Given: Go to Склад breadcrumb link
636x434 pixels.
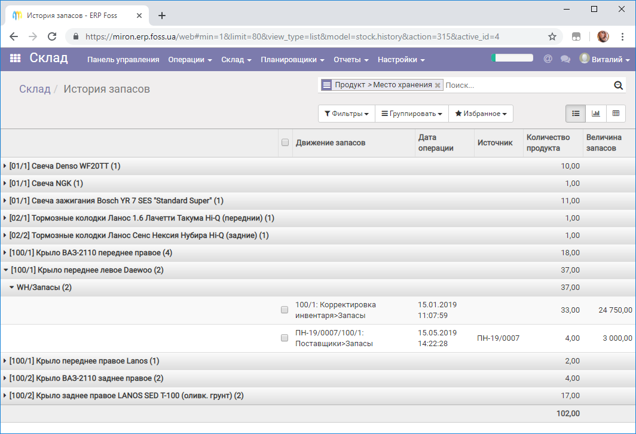Looking at the screenshot, I should pos(35,89).
